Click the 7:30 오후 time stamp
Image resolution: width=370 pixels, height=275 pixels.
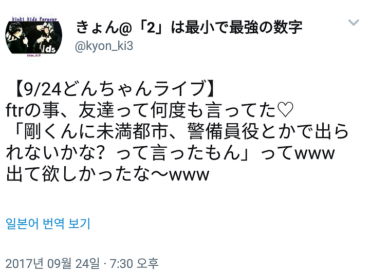pos(134,263)
